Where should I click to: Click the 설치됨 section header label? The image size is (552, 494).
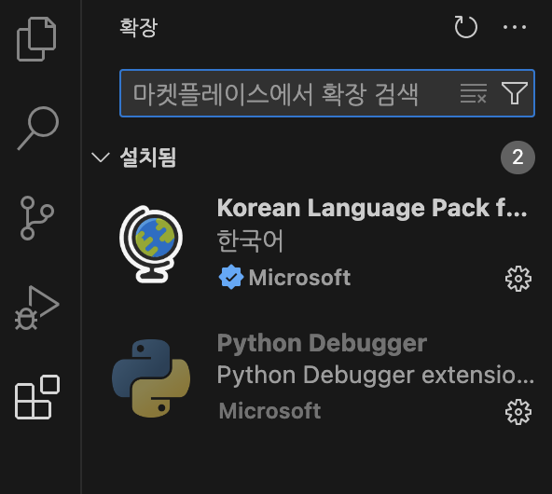[148, 157]
